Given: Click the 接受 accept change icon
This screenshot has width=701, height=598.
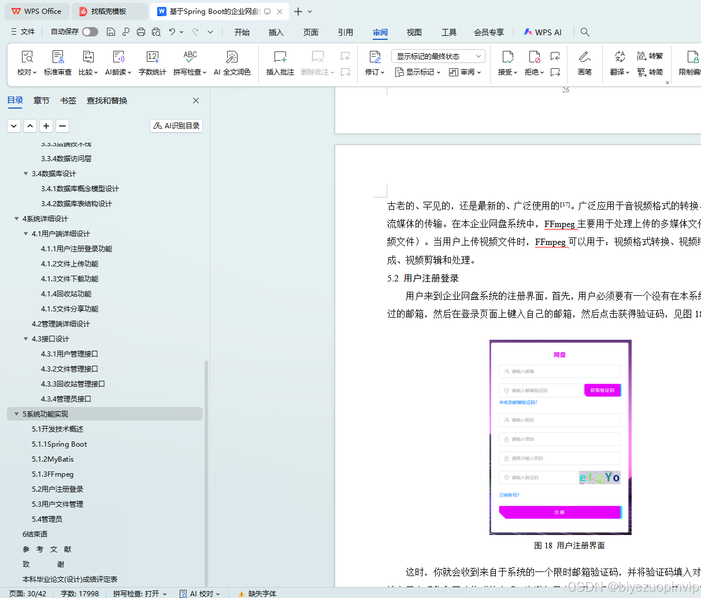Looking at the screenshot, I should [507, 57].
